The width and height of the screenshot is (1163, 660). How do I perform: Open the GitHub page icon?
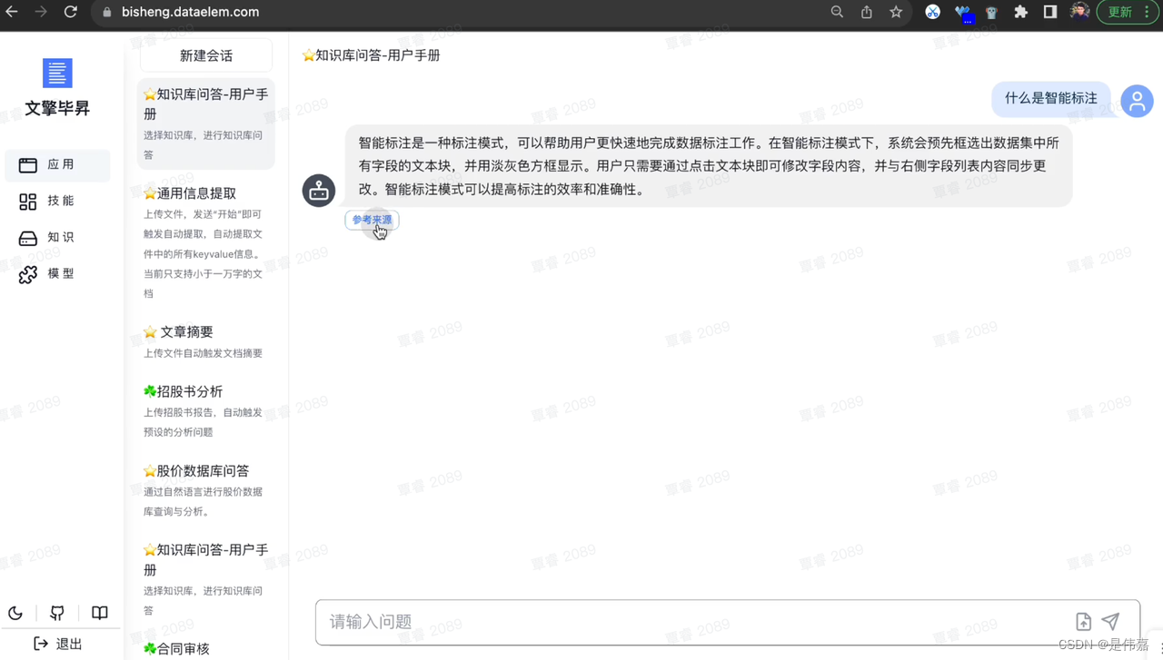[x=56, y=613]
